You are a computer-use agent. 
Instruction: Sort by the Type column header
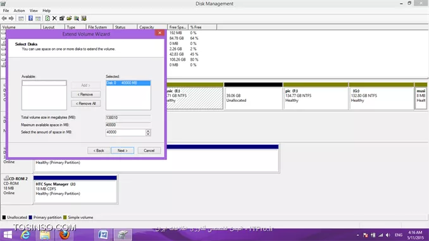click(75, 27)
